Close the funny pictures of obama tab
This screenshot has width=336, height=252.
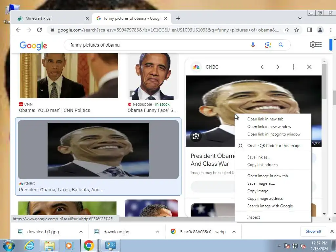[x=166, y=18]
